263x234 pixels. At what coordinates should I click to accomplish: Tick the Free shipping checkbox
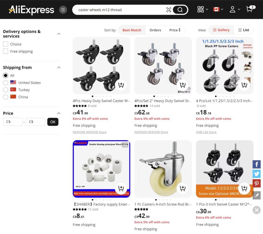(x=6, y=51)
